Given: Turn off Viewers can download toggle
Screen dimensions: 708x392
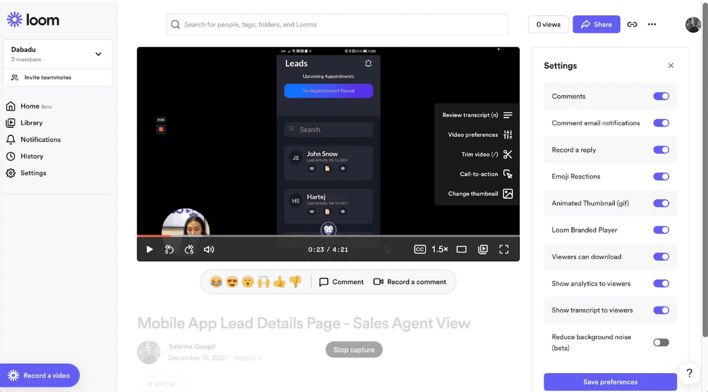Looking at the screenshot, I should 661,257.
